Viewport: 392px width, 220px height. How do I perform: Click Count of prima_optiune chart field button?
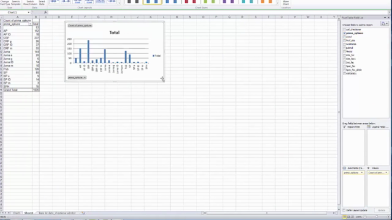[x=80, y=26]
